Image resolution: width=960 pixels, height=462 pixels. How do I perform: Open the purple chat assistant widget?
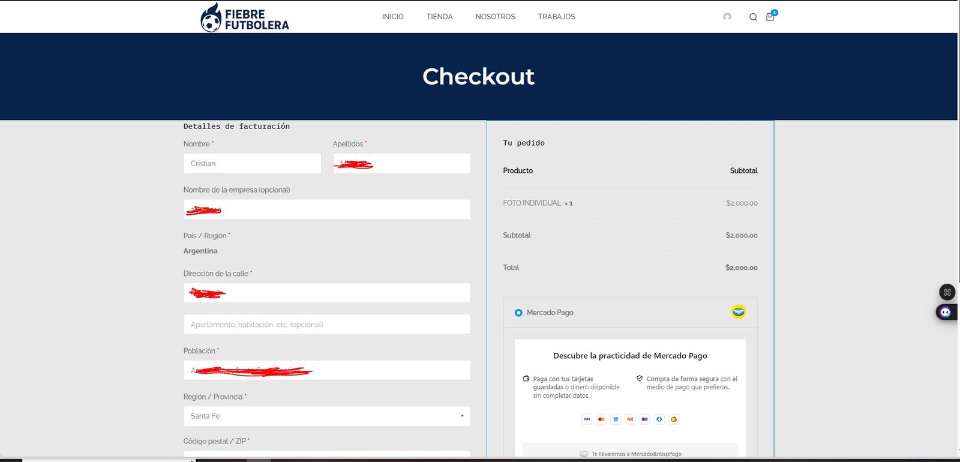pyautogui.click(x=946, y=312)
